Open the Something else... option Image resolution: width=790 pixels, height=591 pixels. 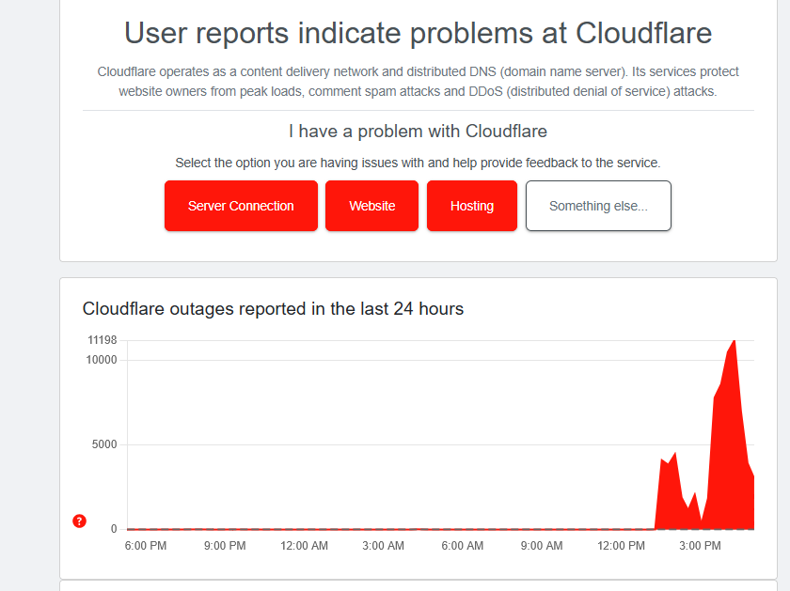click(598, 206)
